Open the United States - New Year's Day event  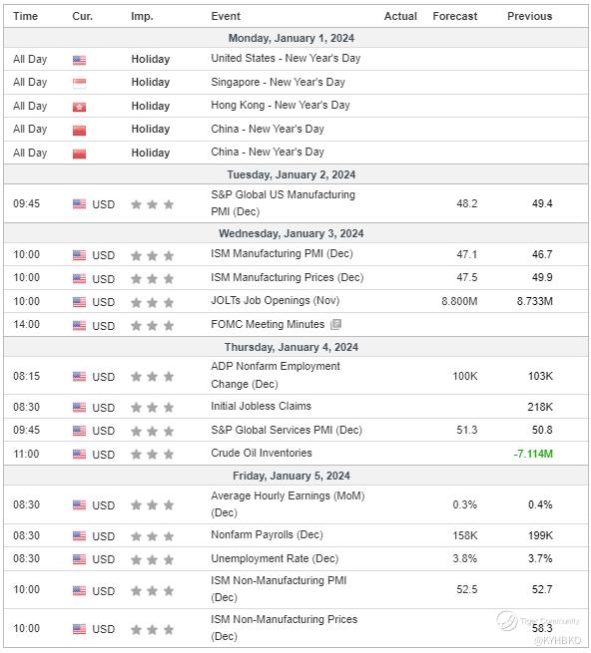point(286,58)
